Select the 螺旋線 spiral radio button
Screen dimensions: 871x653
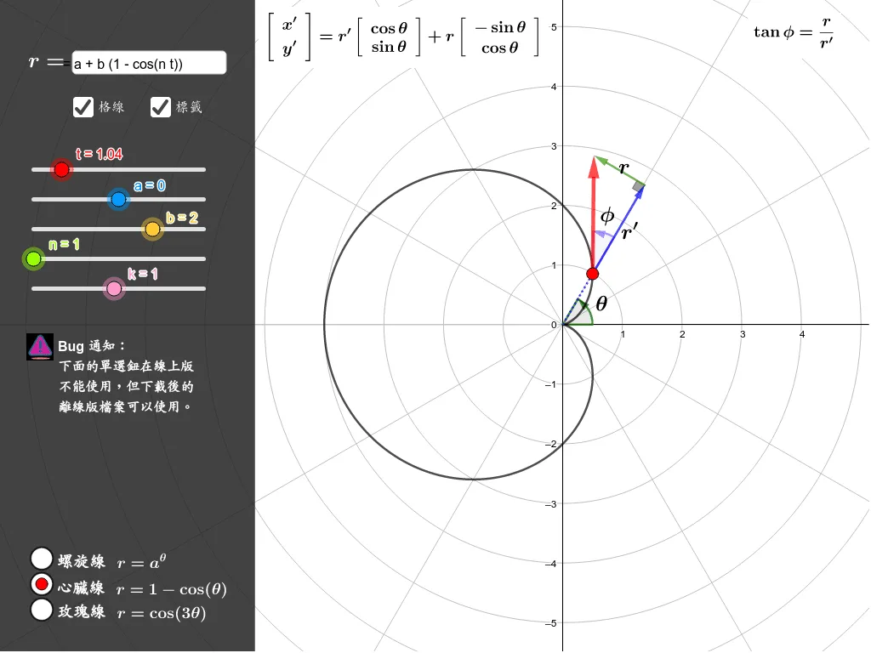42,559
